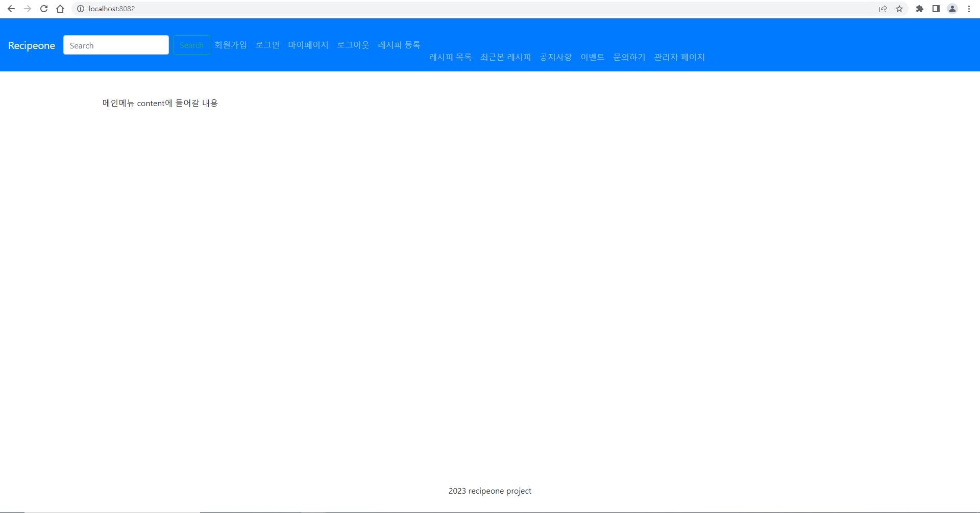Open the browser home page icon
This screenshot has height=513, width=980.
pyautogui.click(x=60, y=9)
